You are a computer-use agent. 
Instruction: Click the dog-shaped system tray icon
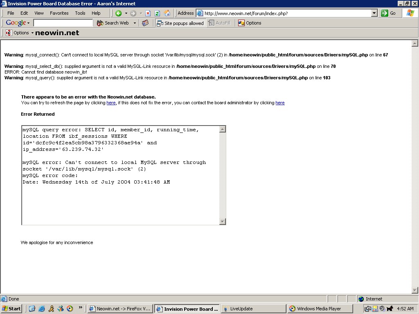pos(390,309)
